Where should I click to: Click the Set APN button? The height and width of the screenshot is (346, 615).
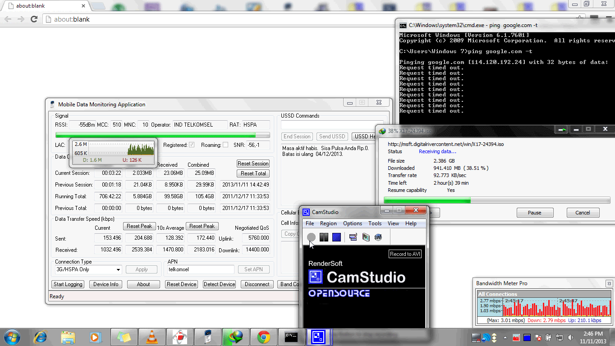click(x=254, y=269)
